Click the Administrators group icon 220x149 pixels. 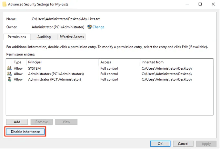click(9, 74)
